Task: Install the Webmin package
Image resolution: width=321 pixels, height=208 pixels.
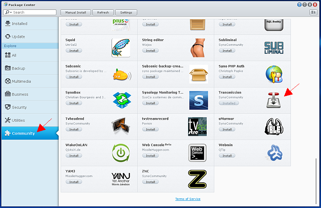Action: pos(227,155)
